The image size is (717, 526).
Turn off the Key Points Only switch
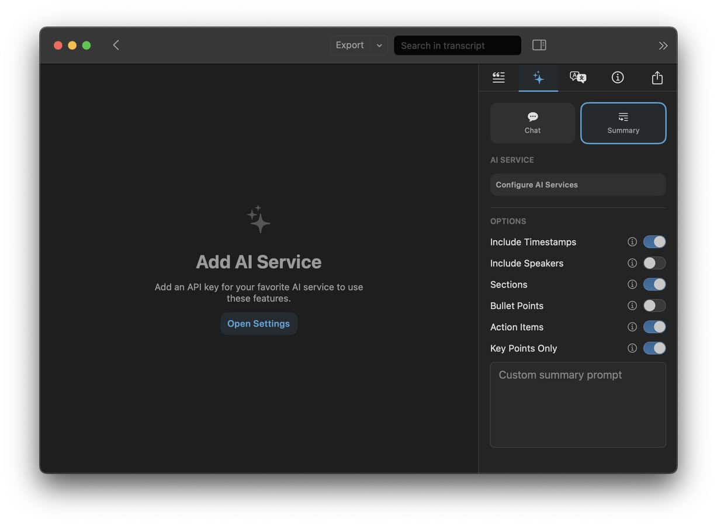point(654,348)
